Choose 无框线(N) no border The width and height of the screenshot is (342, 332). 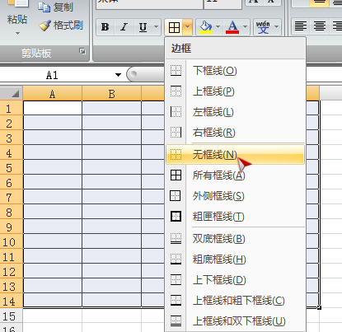[x=236, y=155]
